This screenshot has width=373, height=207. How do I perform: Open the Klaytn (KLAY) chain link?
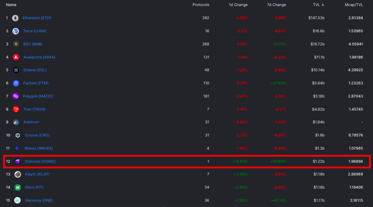point(38,174)
